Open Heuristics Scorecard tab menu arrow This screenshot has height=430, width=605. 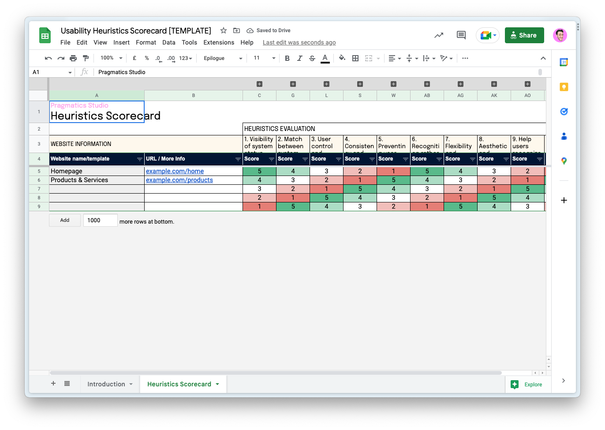(x=217, y=384)
